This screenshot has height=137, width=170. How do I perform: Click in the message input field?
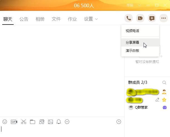[62, 131]
